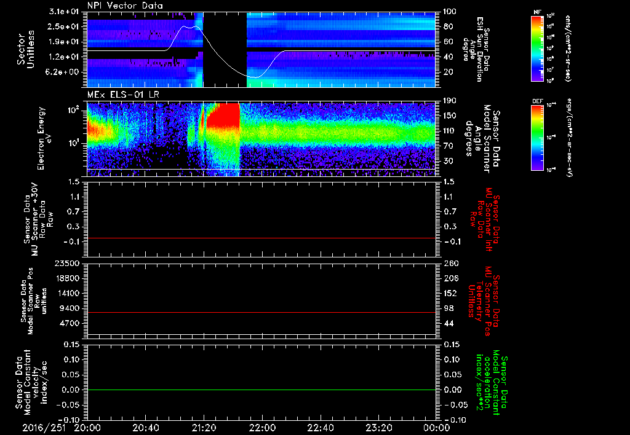Screen dimensions: 630x435
Task: Click the 1.9e+01 sector tick label
Action: 64,42
